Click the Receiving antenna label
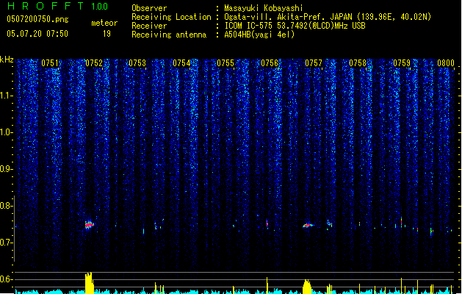Screen dimensions: 462x294 click(169, 35)
